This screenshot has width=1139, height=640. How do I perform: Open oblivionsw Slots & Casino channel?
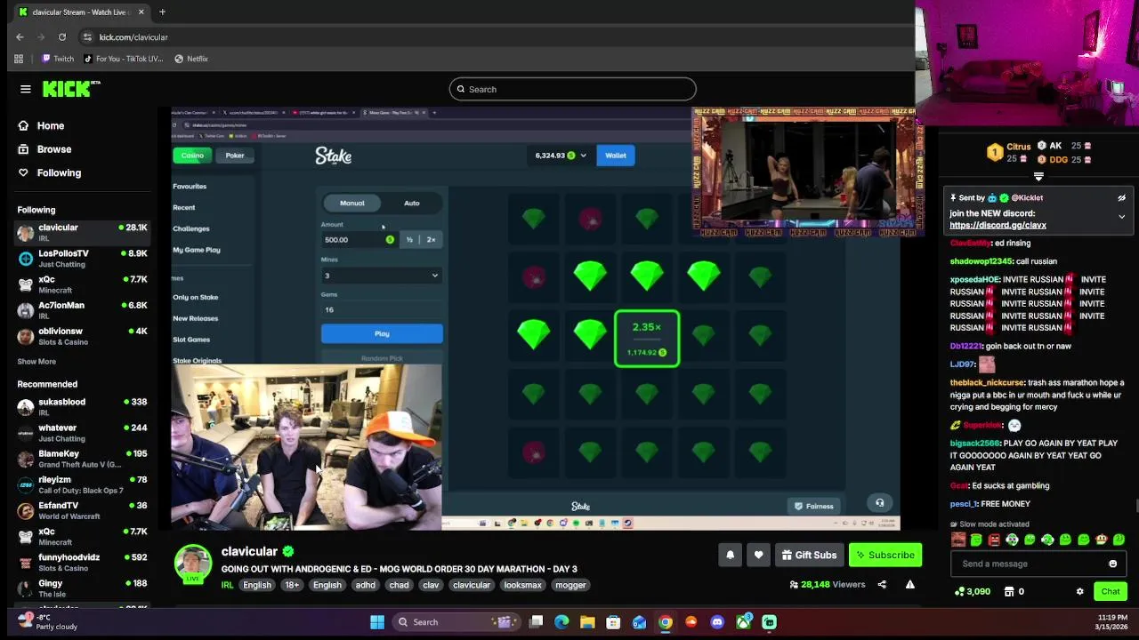click(82, 336)
